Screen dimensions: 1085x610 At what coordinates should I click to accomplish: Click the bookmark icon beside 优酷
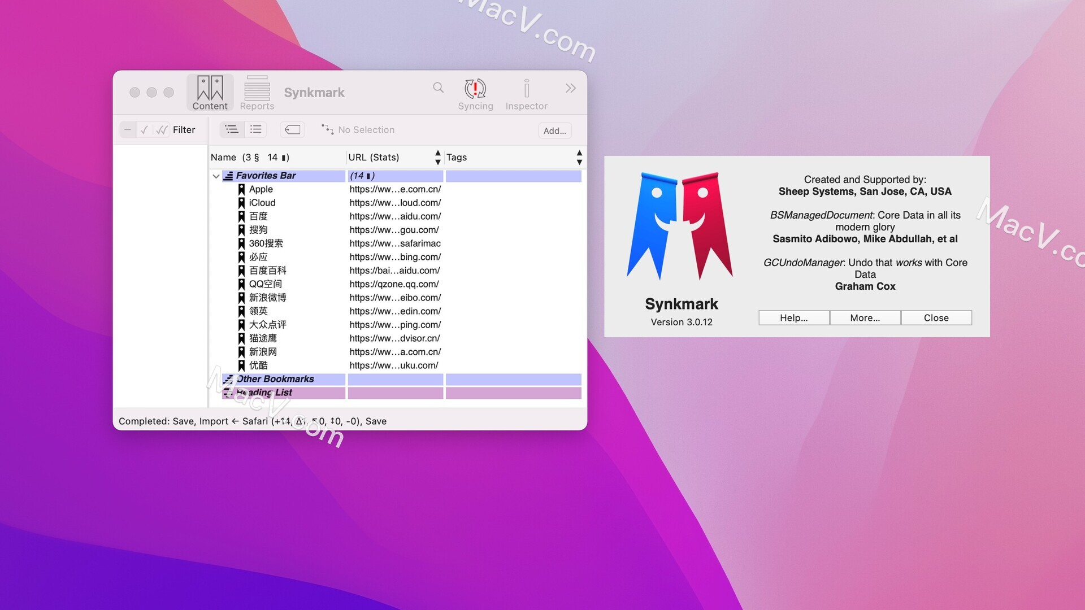pos(241,365)
